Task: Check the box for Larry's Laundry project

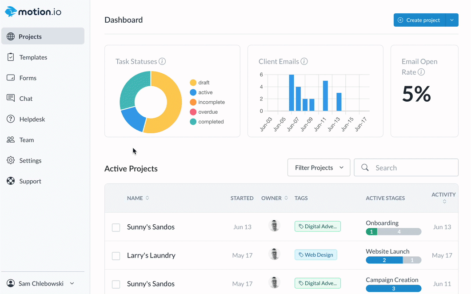Action: 116,256
